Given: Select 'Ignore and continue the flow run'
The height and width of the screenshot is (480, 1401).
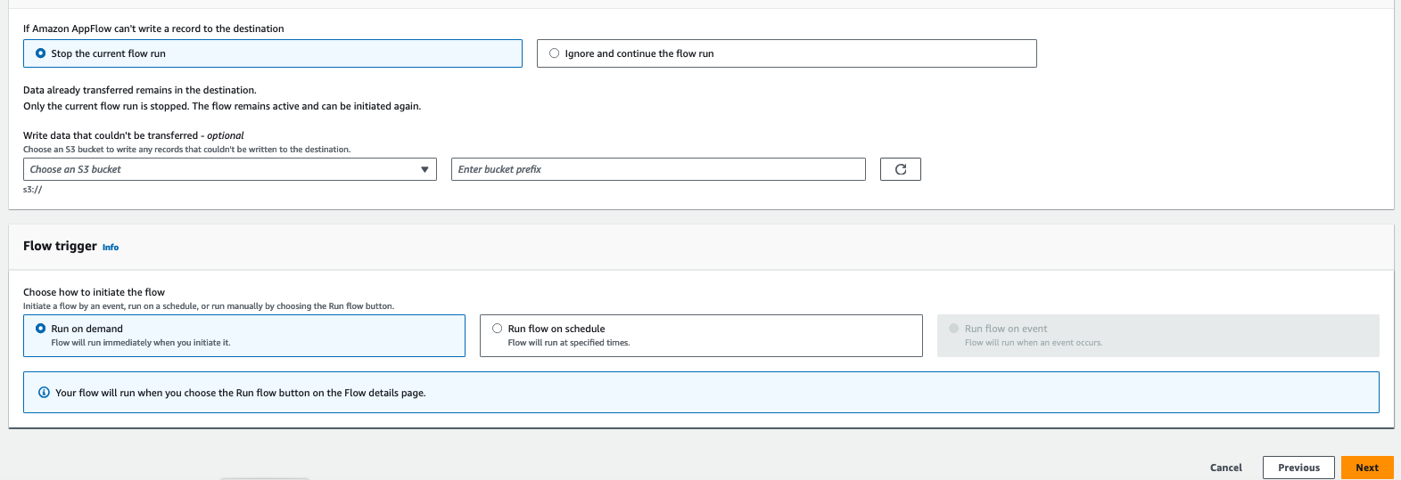Looking at the screenshot, I should pyautogui.click(x=555, y=53).
